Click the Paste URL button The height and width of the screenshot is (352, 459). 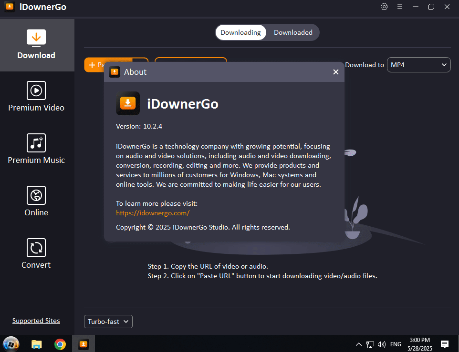point(94,65)
